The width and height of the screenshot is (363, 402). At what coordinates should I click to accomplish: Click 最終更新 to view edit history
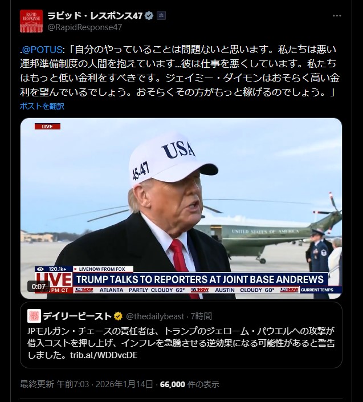point(37,384)
